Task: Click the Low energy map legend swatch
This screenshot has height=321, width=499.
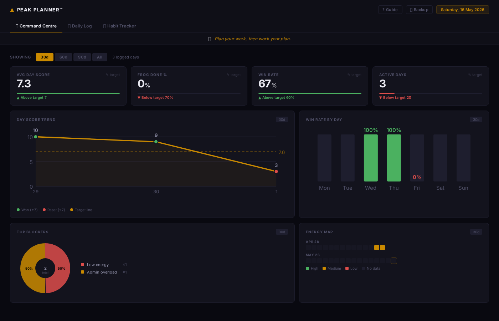Action: [x=347, y=269]
